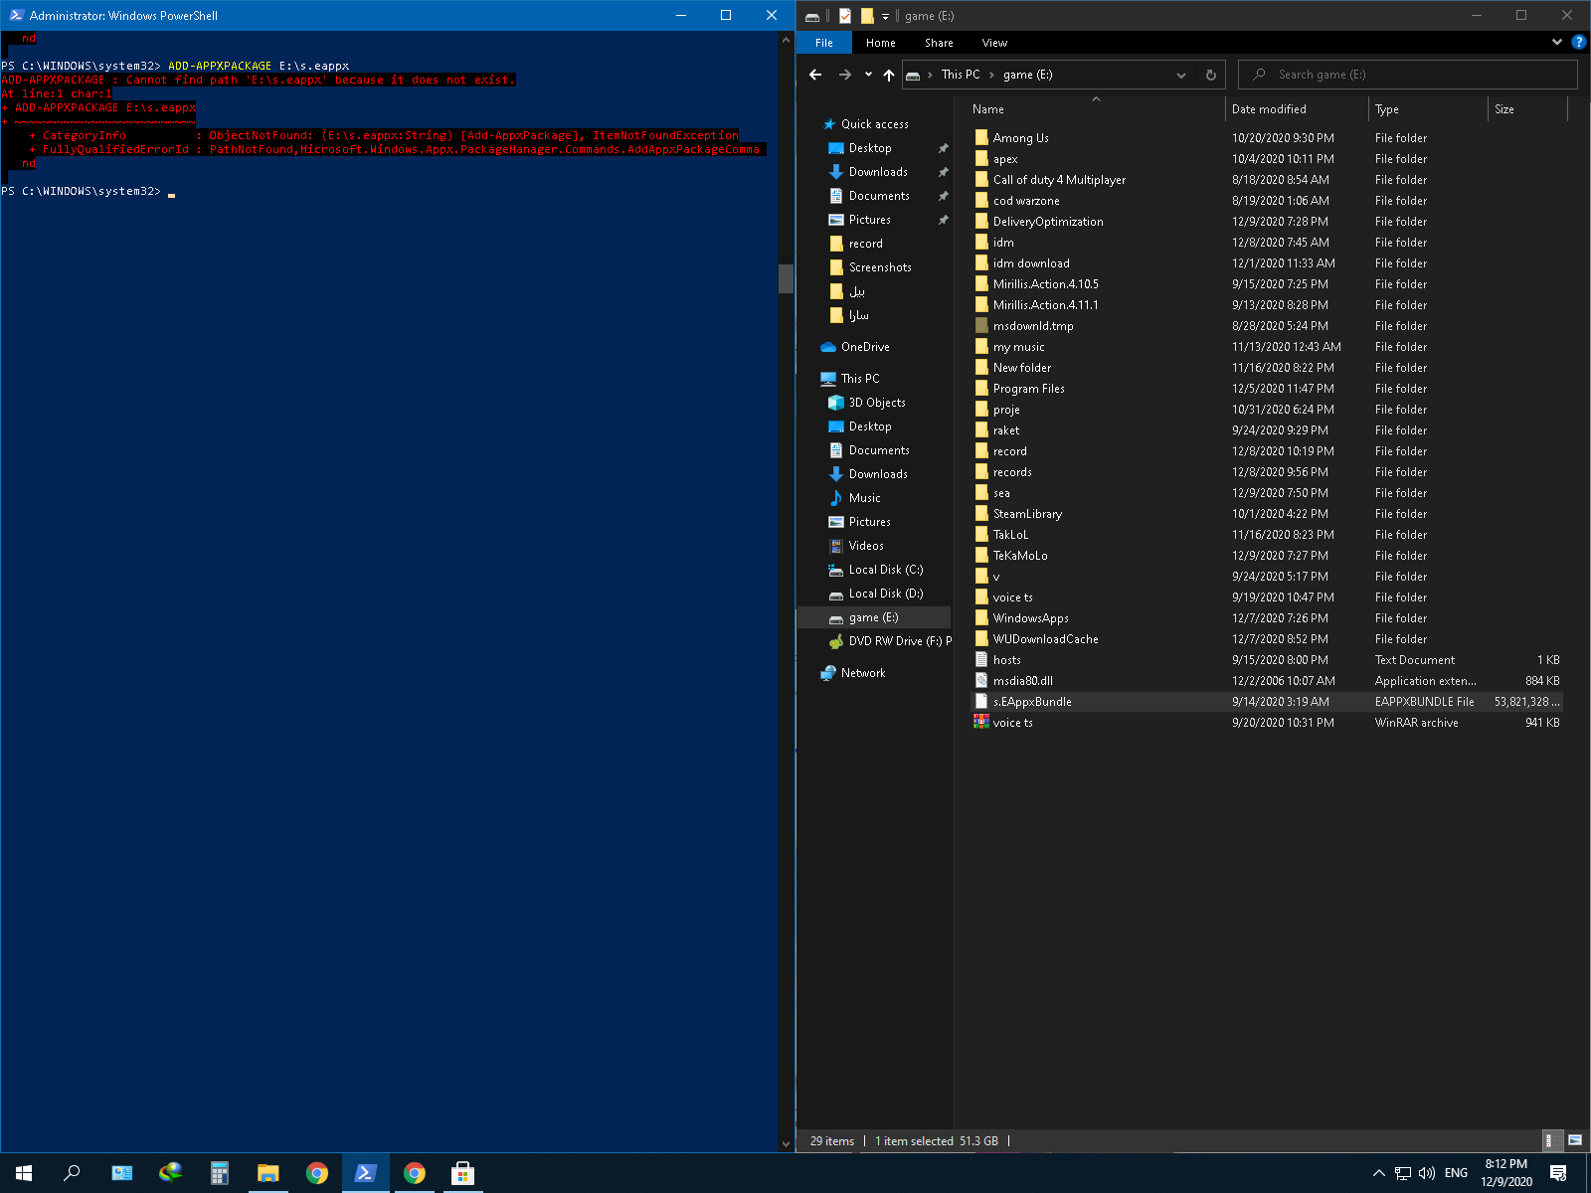Click the ENG language indicator
Image resolution: width=1591 pixels, height=1193 pixels.
1456,1173
